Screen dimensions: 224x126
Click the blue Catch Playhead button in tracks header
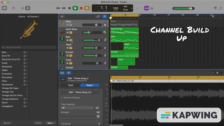tap(105, 16)
